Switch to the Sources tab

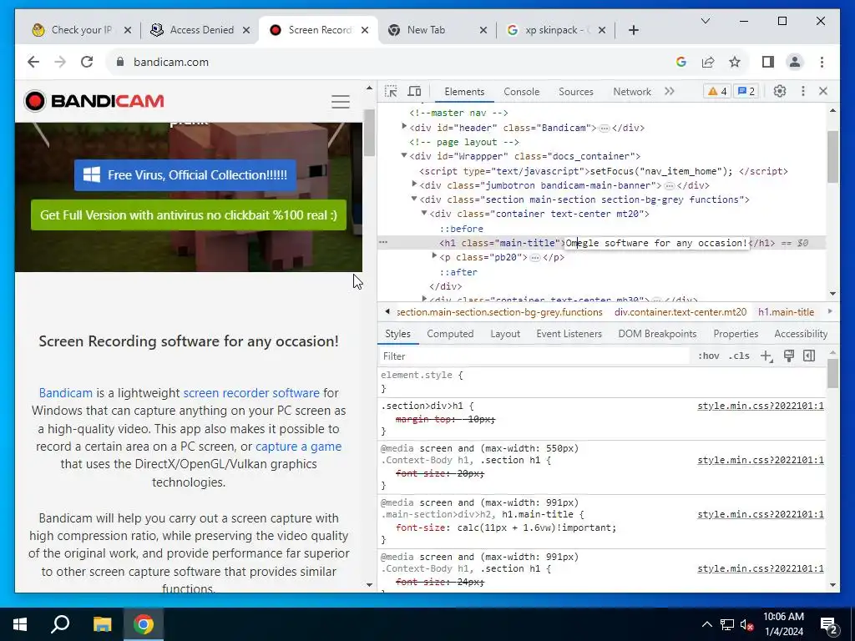[x=576, y=92]
